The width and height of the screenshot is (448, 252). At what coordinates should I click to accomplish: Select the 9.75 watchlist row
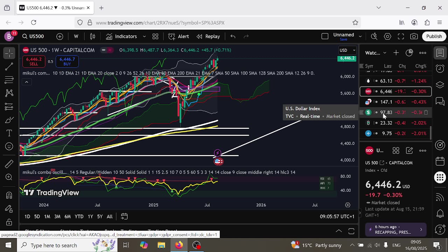pyautogui.click(x=395, y=133)
